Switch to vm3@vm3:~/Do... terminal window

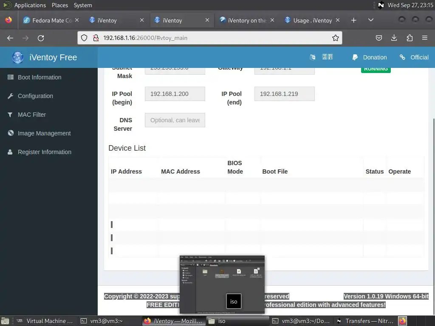[301, 321]
